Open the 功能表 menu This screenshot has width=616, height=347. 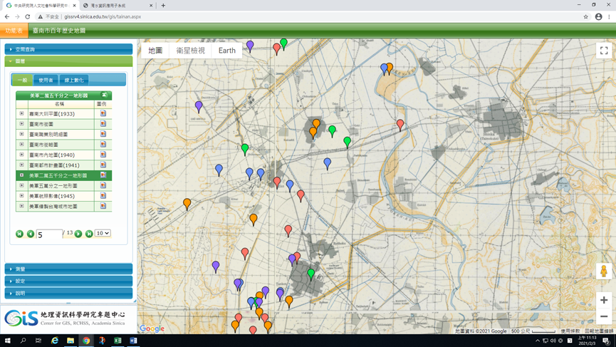14,31
